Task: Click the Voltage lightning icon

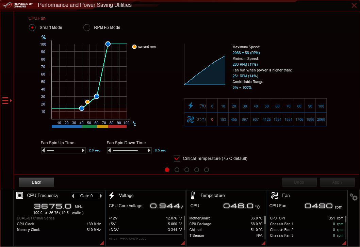Action: click(x=112, y=195)
